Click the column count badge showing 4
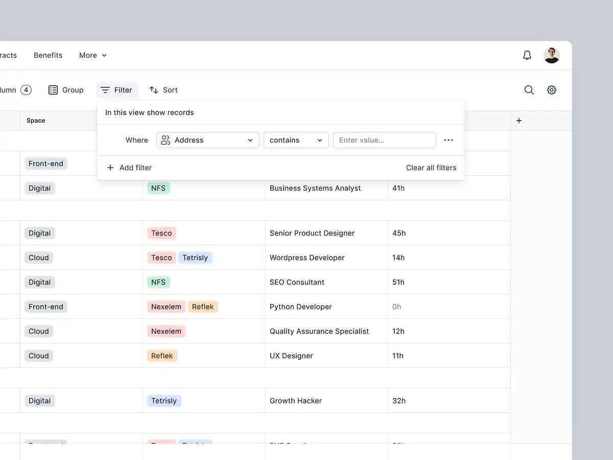This screenshot has height=460, width=613. [26, 90]
